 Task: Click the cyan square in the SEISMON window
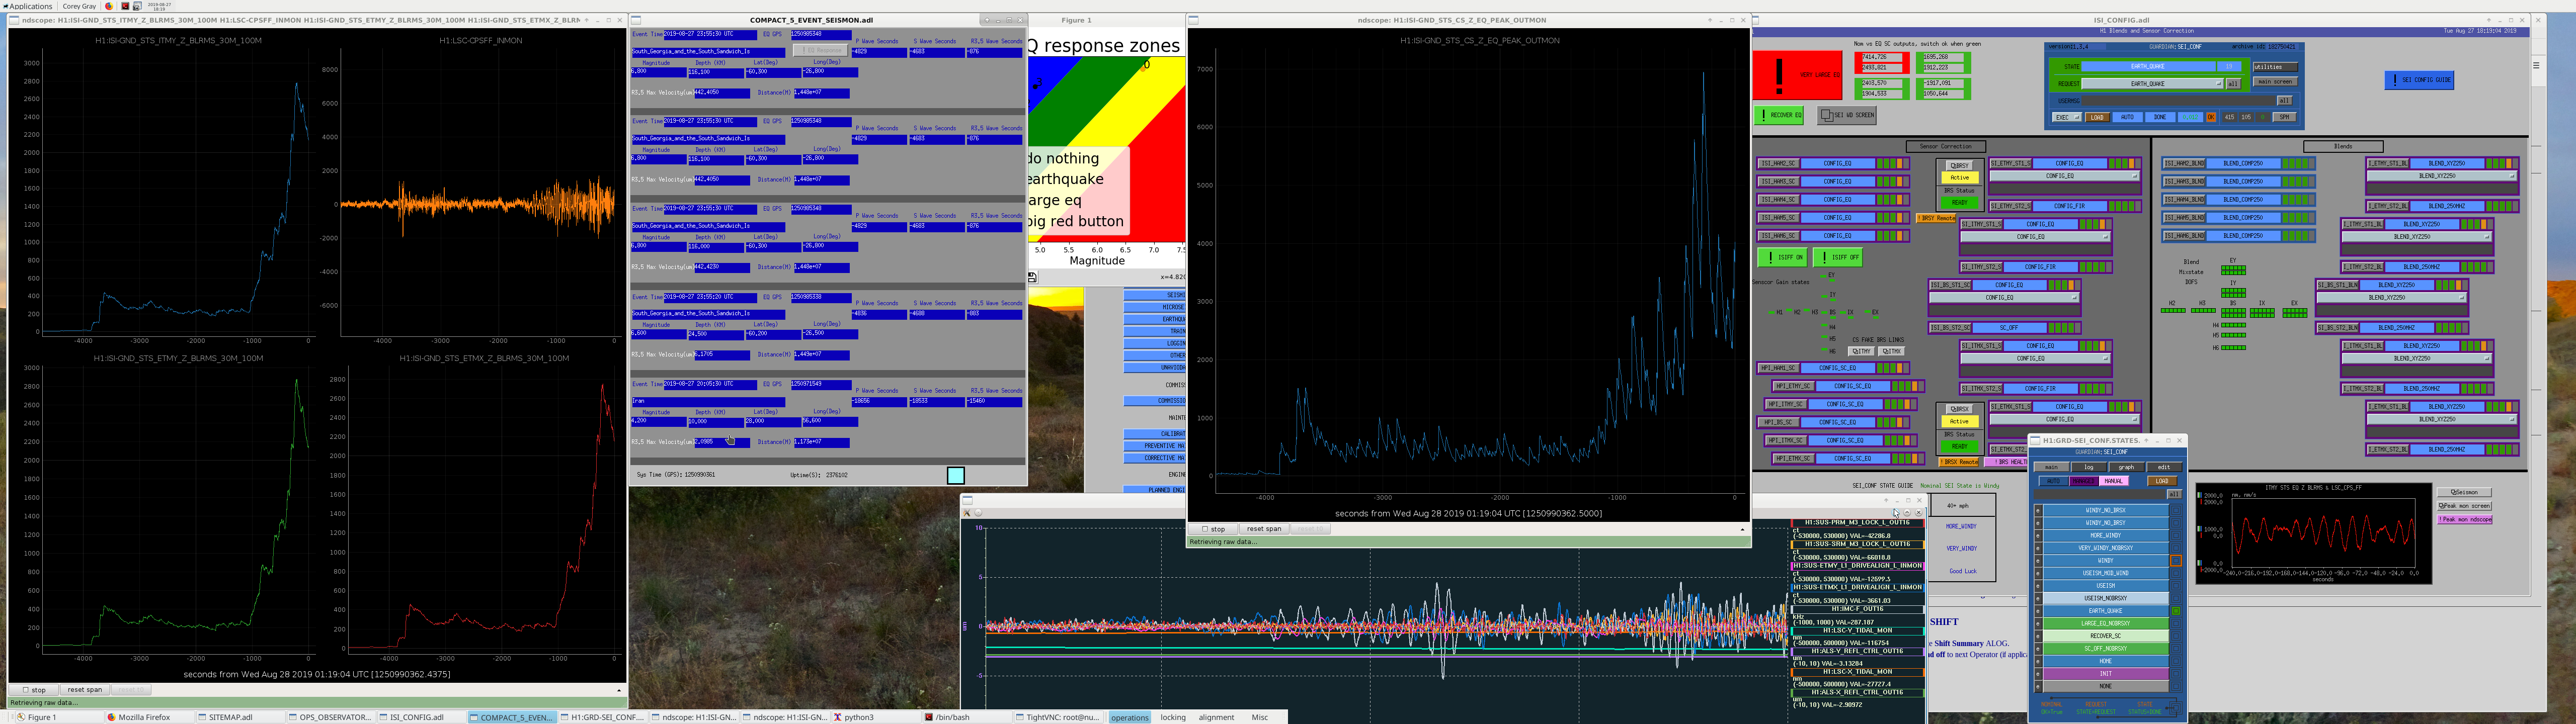[956, 476]
